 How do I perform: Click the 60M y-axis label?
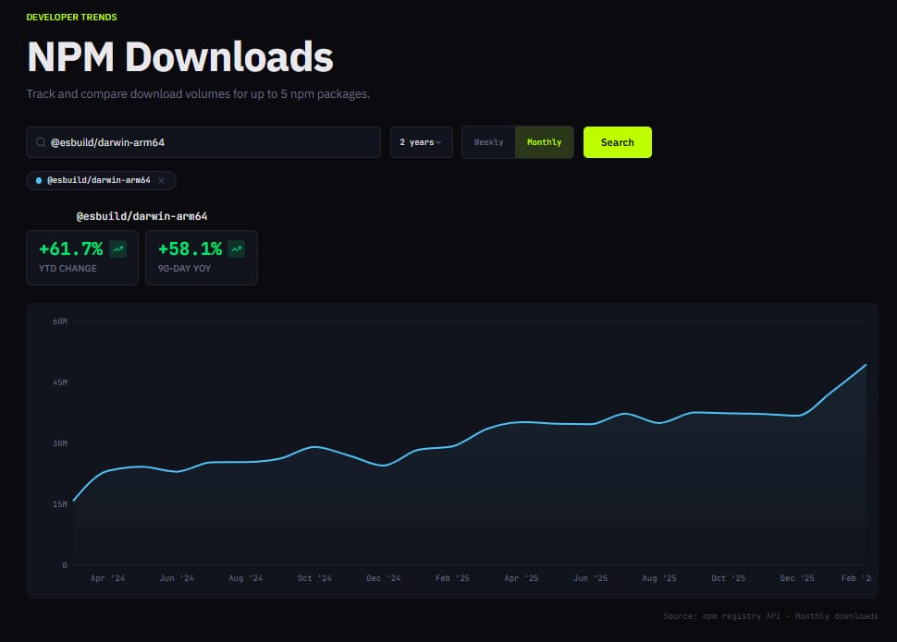(x=60, y=321)
